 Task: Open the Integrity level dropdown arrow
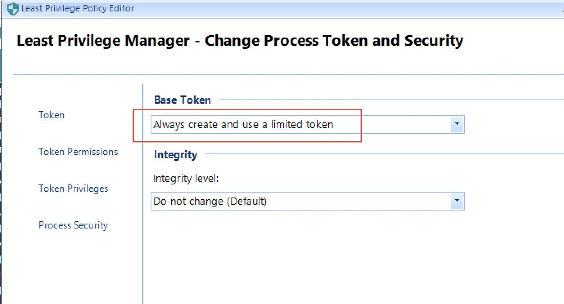(x=457, y=201)
